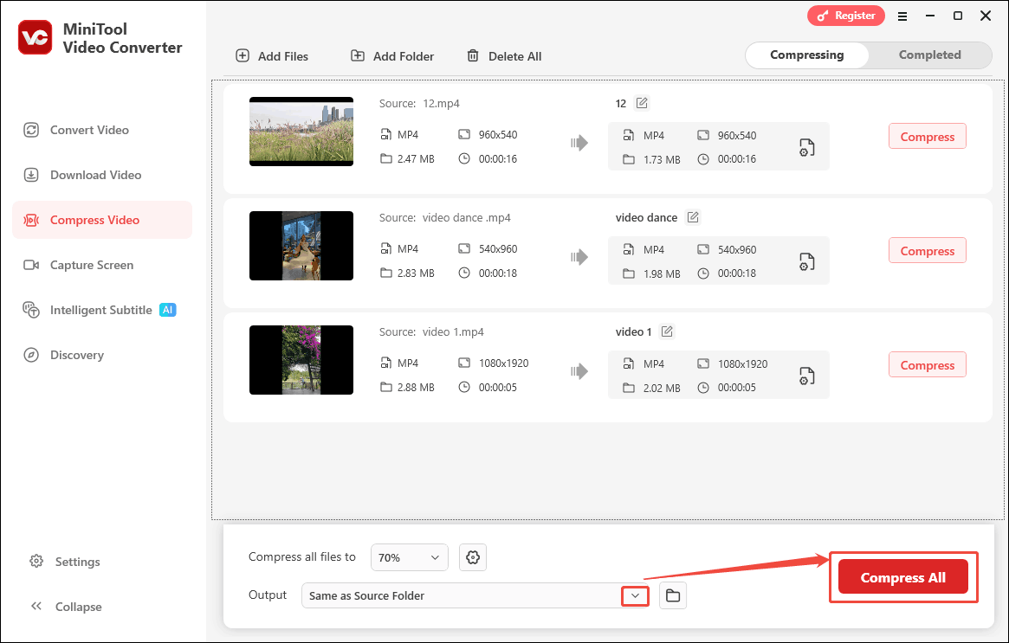
Task: Click Add Files to import videos
Action: 272,55
